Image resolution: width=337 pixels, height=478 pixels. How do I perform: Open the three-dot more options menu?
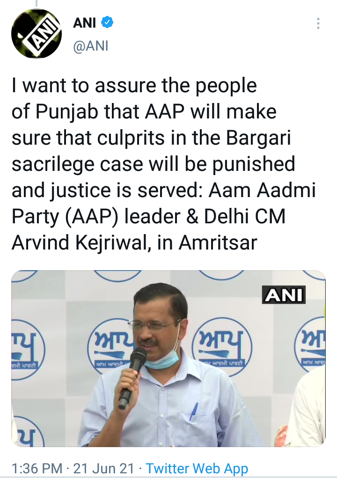tap(318, 23)
